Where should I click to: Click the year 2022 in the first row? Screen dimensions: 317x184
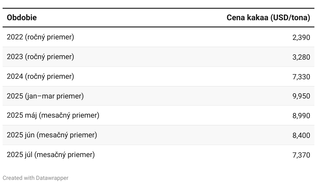[x=15, y=37]
